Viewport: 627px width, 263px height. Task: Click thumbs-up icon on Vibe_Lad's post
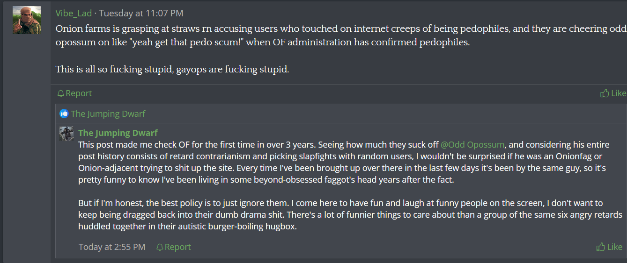[605, 93]
